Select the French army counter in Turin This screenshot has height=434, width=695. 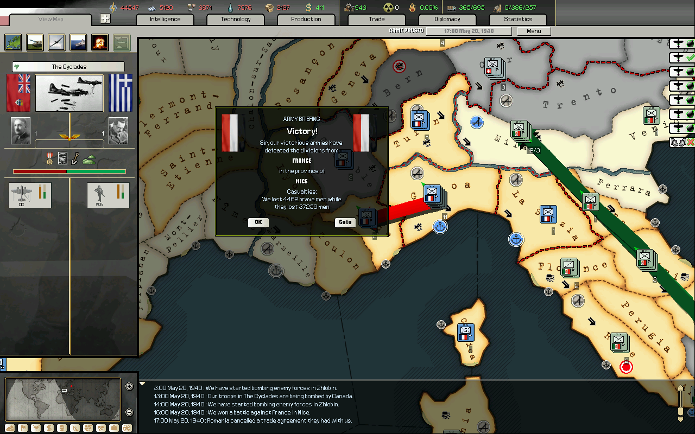pyautogui.click(x=420, y=119)
